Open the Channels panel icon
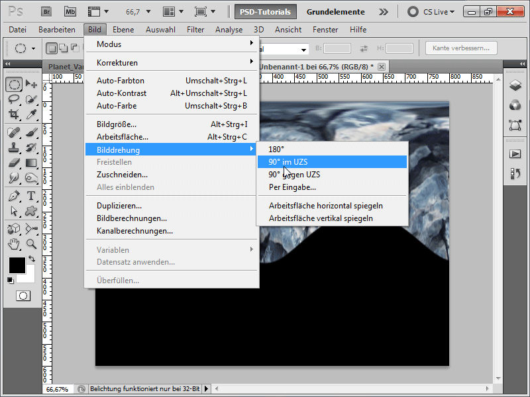The height and width of the screenshot is (397, 530). pyautogui.click(x=515, y=105)
